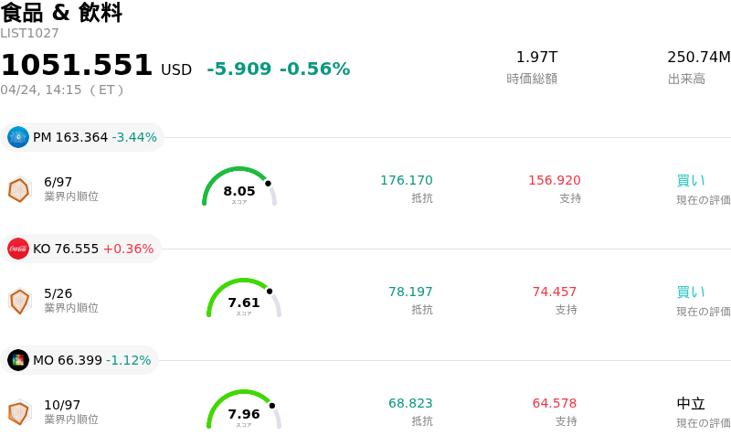Viewport: 731px width, 446px height.
Task: Click the KO industry rank badge icon
Action: 19,301
